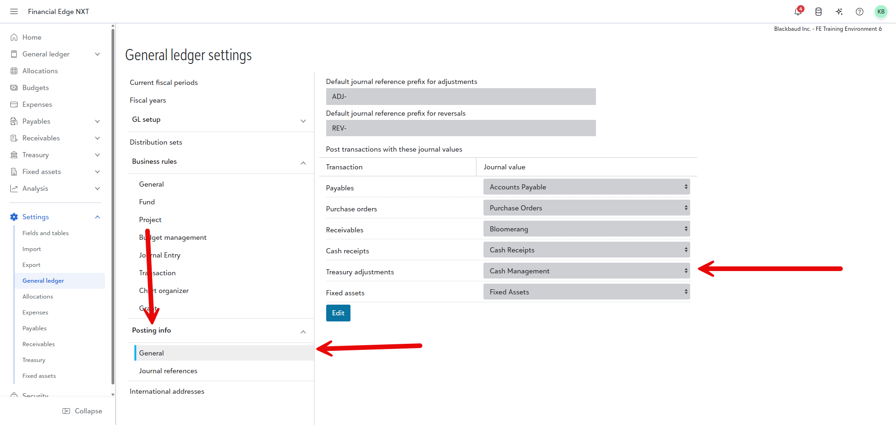Open Current fiscal periods settings

coord(164,83)
